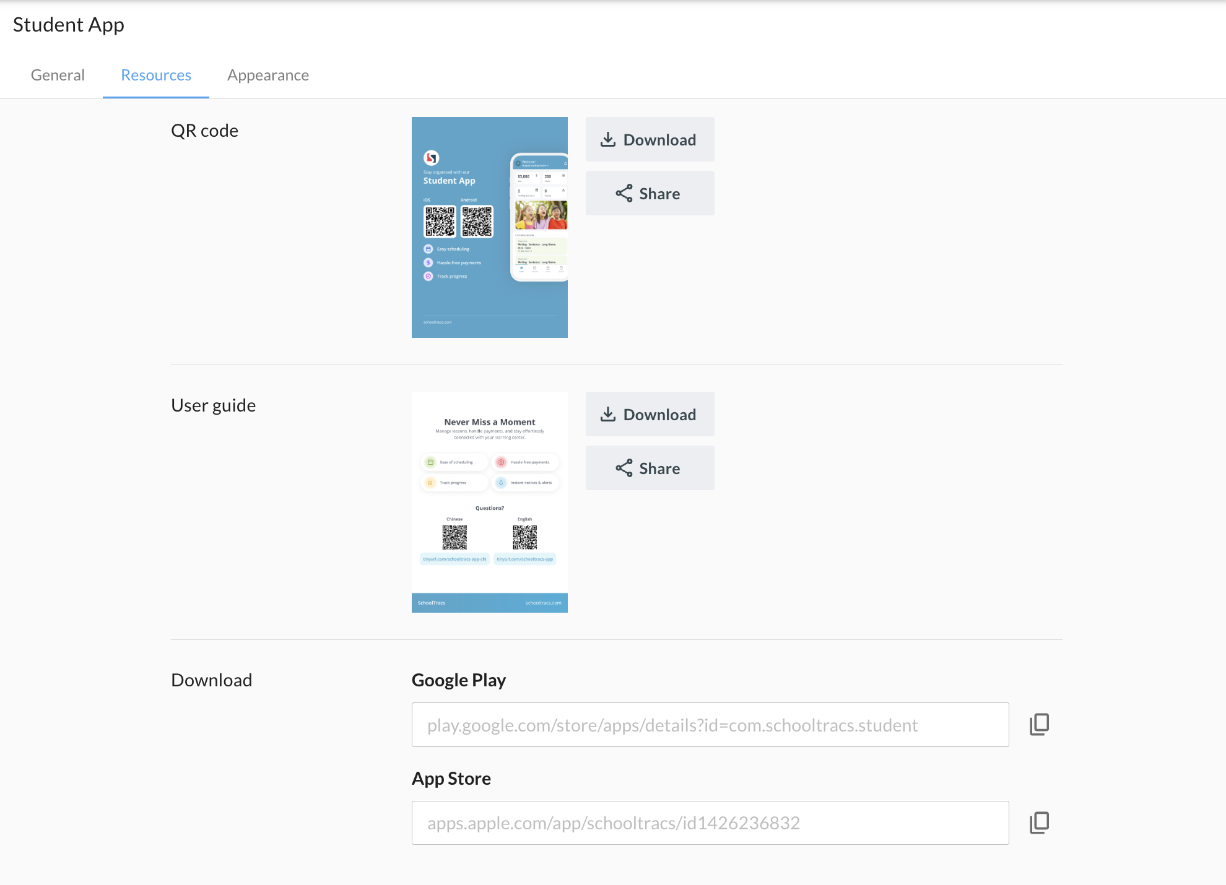Share the QR code poster
The height and width of the screenshot is (885, 1226).
click(650, 193)
